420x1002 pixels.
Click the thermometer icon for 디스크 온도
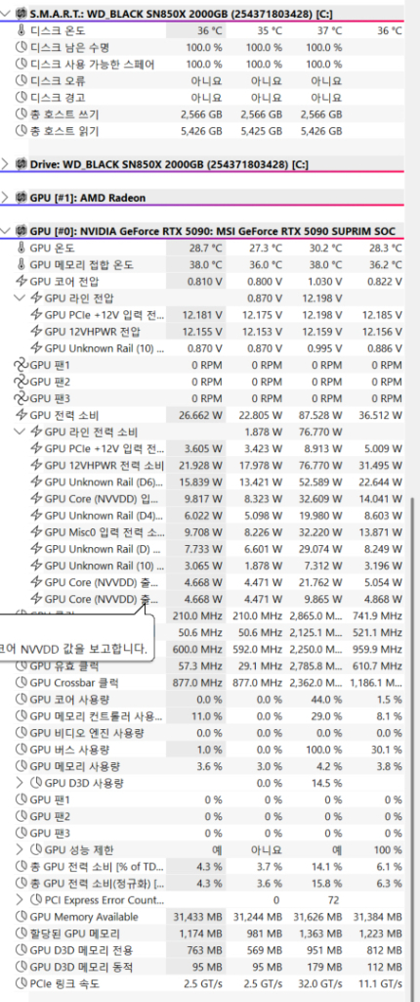(x=21, y=30)
